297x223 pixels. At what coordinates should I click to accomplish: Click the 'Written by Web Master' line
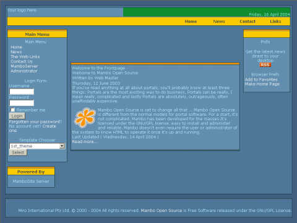coord(95,78)
